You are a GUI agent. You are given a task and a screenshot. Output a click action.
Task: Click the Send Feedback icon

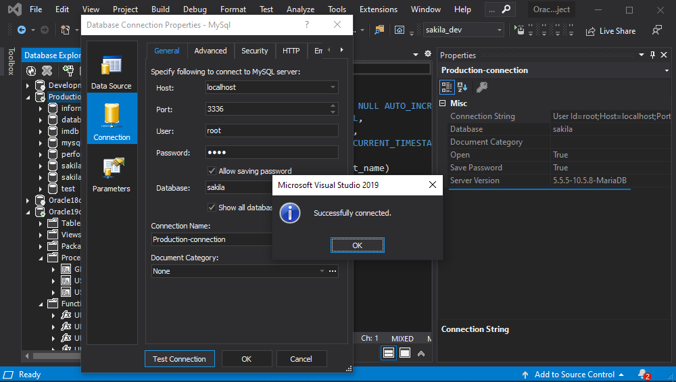pos(656,30)
